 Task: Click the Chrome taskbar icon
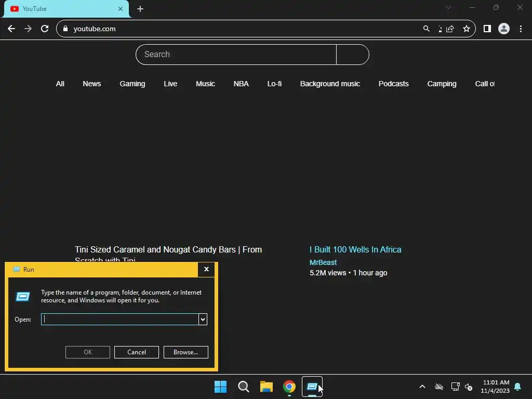[289, 387]
